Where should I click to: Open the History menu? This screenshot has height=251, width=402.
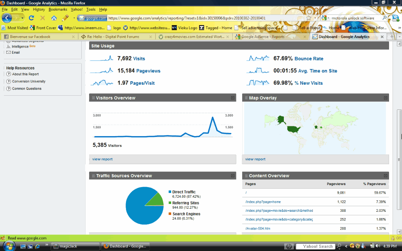coord(39,9)
